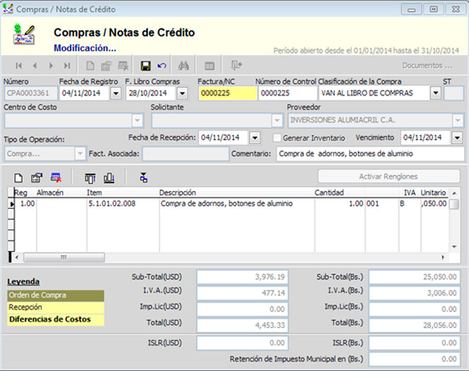Click the exit door toolbar icon
The image size is (469, 371).
(x=236, y=66)
